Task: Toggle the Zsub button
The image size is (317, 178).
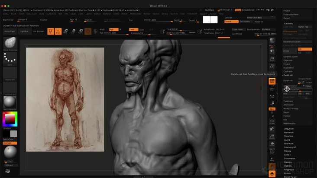Action: [x=142, y=30]
